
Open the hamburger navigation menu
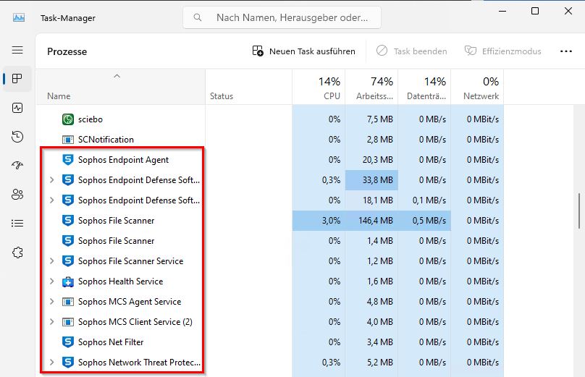click(x=17, y=50)
